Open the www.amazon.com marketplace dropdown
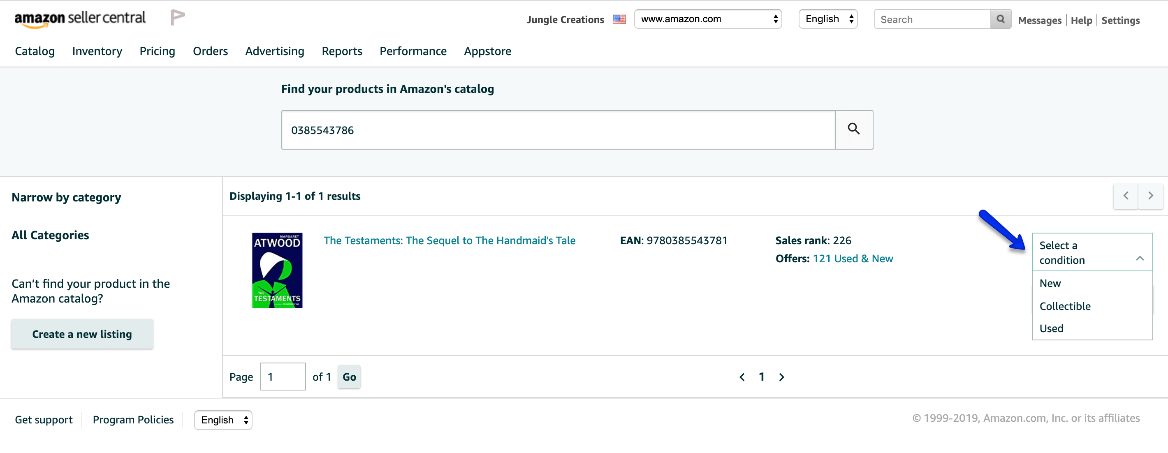The image size is (1168, 453). pyautogui.click(x=708, y=19)
